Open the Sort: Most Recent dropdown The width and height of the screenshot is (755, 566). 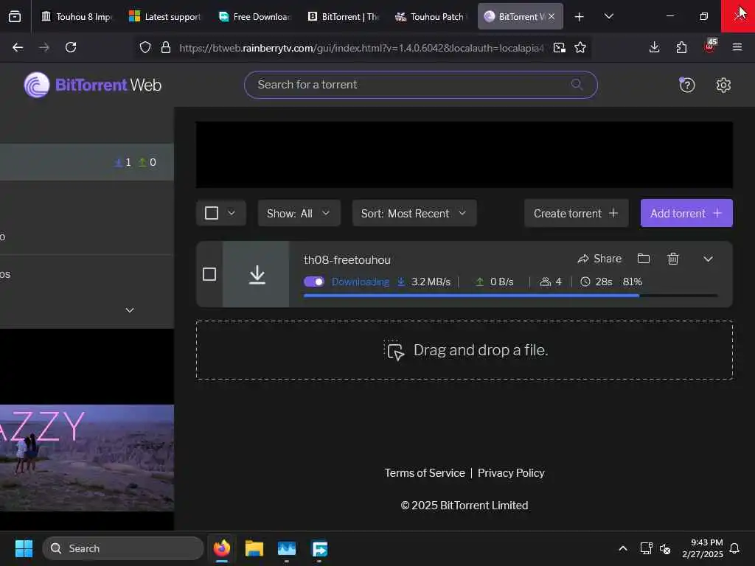(414, 213)
